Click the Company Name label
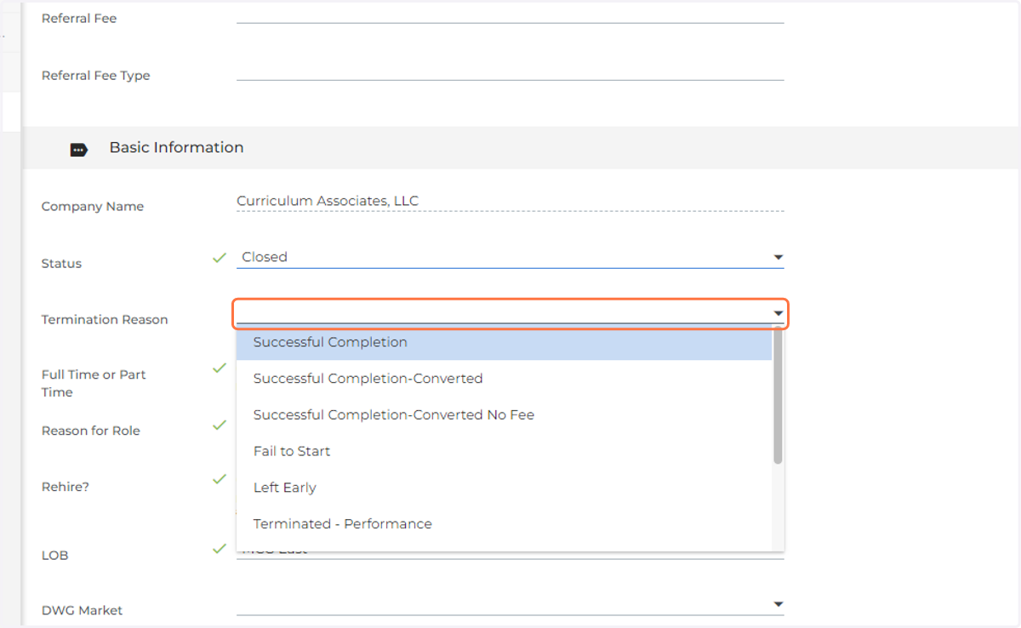Viewport: 1021px width, 628px height. click(93, 207)
